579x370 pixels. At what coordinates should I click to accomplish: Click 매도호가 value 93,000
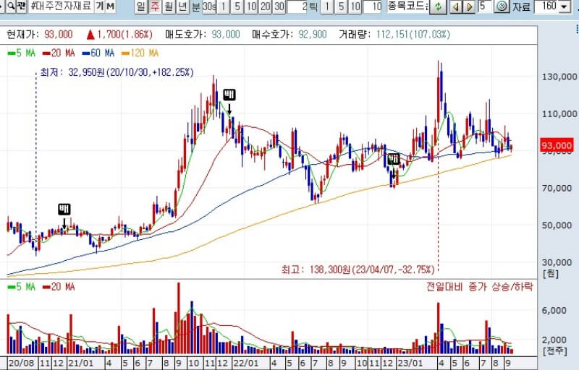coord(226,34)
